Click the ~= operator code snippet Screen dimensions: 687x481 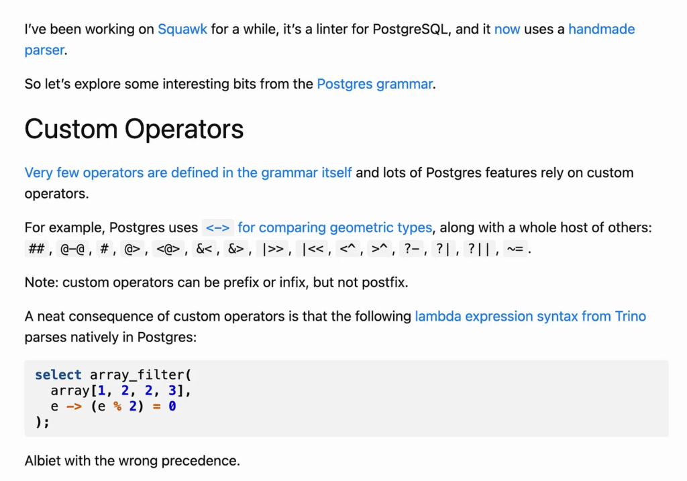(x=515, y=249)
